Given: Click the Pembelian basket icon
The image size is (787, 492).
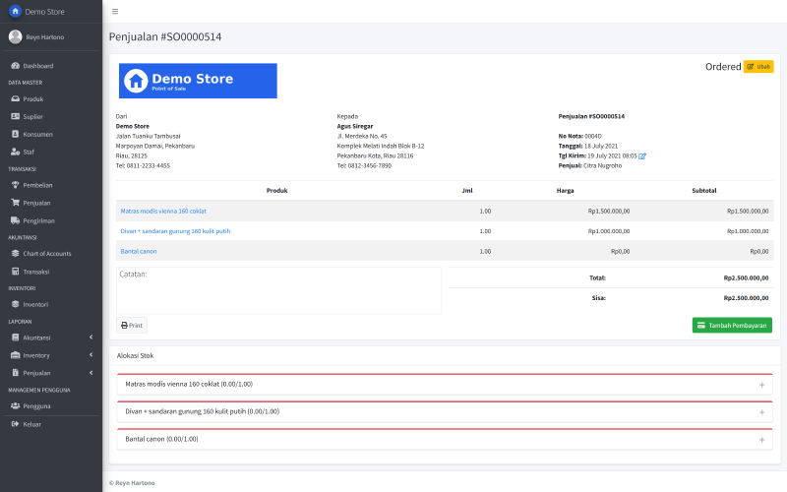Looking at the screenshot, I should (15, 185).
